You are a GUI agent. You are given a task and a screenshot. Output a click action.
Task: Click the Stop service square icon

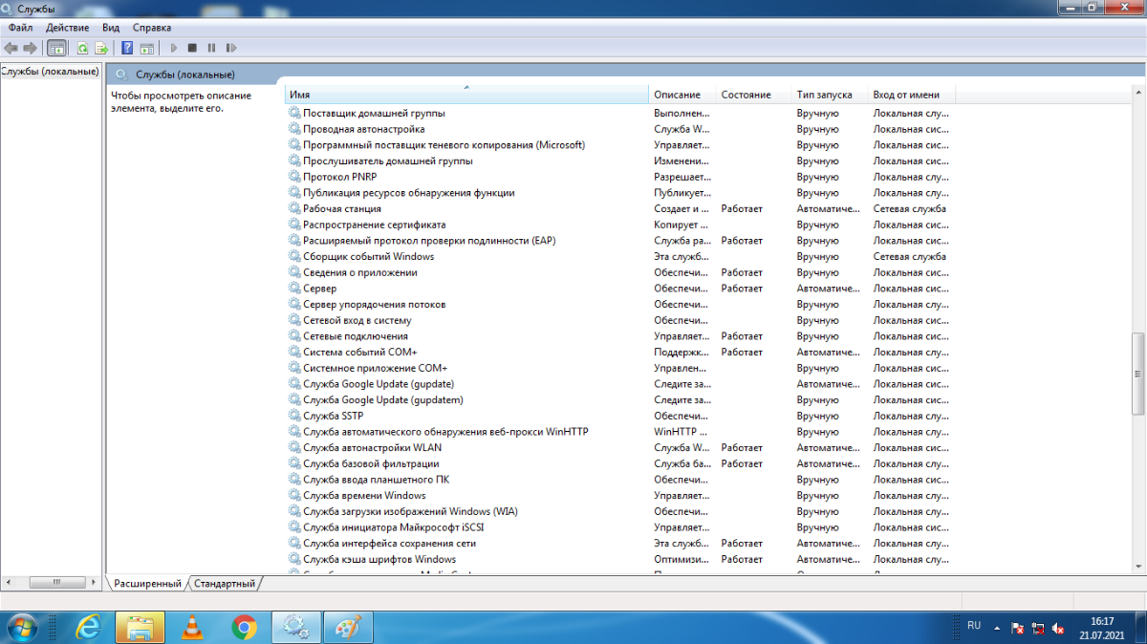coord(192,48)
